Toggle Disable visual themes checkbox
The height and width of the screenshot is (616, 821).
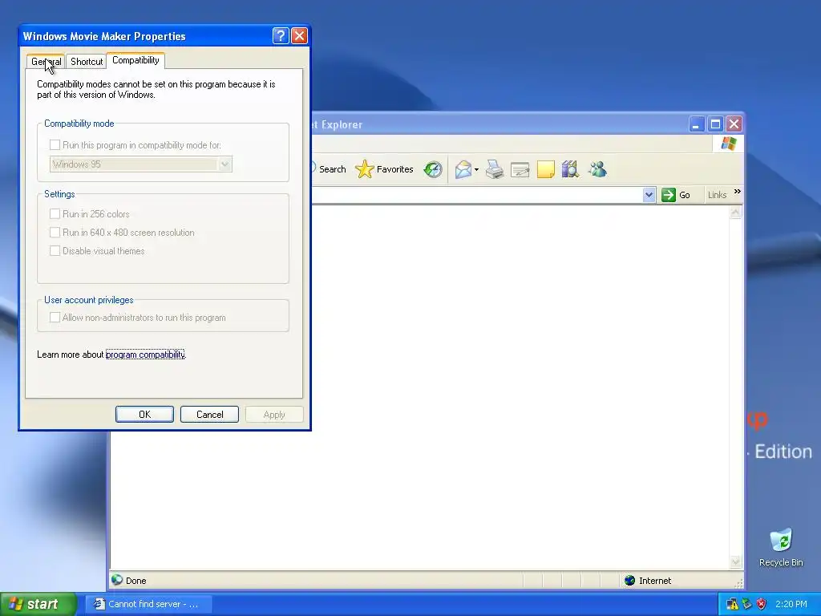pos(55,250)
